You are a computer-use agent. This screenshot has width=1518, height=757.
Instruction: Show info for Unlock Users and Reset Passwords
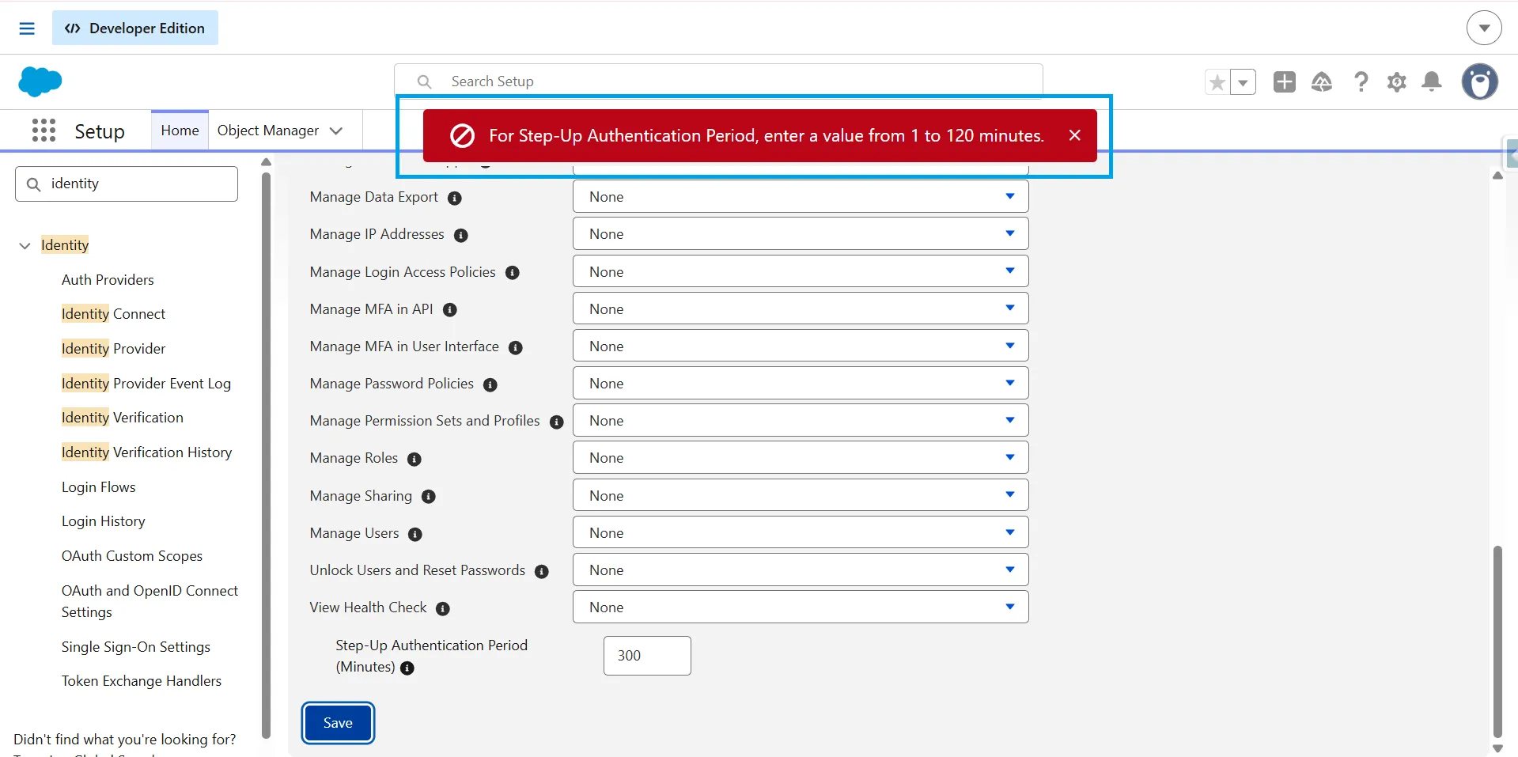pyautogui.click(x=542, y=572)
